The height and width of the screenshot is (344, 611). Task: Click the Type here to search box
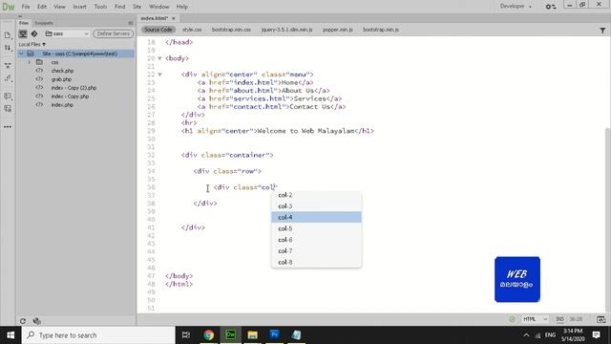(98, 335)
